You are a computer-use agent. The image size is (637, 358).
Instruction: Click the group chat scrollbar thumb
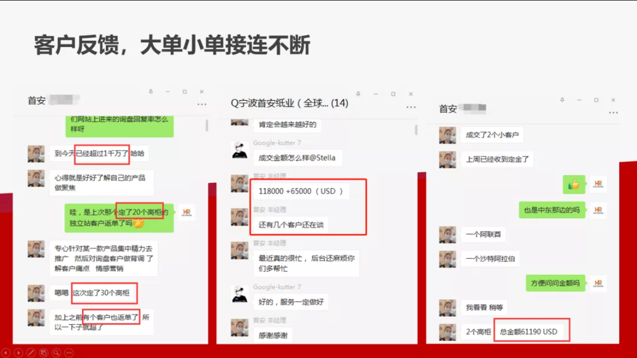(416, 130)
